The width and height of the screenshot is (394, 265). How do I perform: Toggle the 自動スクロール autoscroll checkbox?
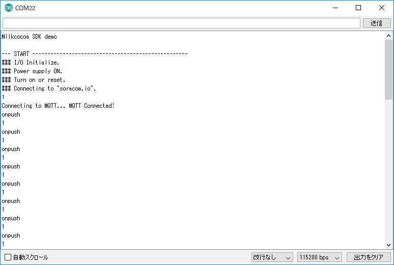click(x=8, y=257)
